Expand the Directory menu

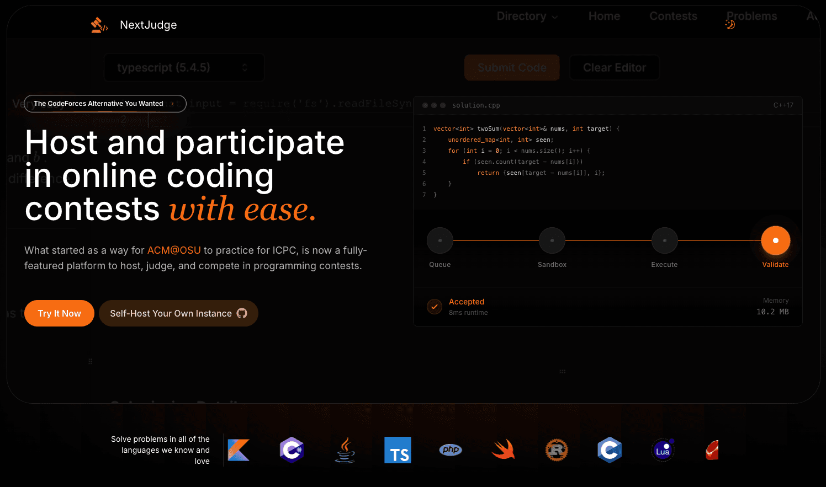527,16
